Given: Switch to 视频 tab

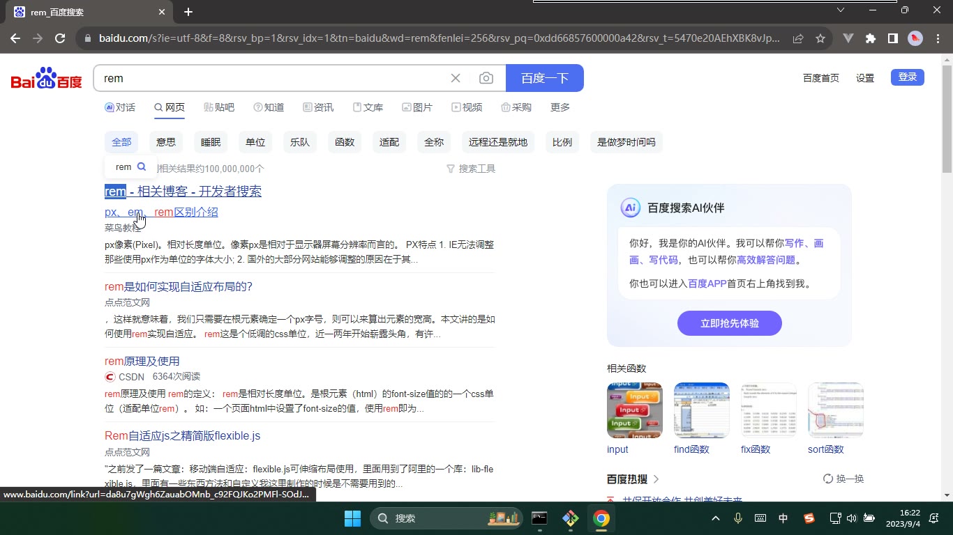Looking at the screenshot, I should [x=467, y=107].
